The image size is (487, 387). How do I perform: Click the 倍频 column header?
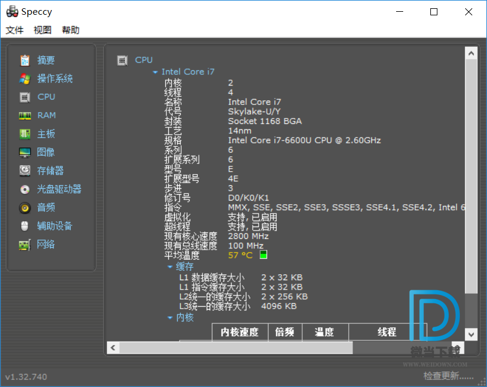tap(285, 332)
